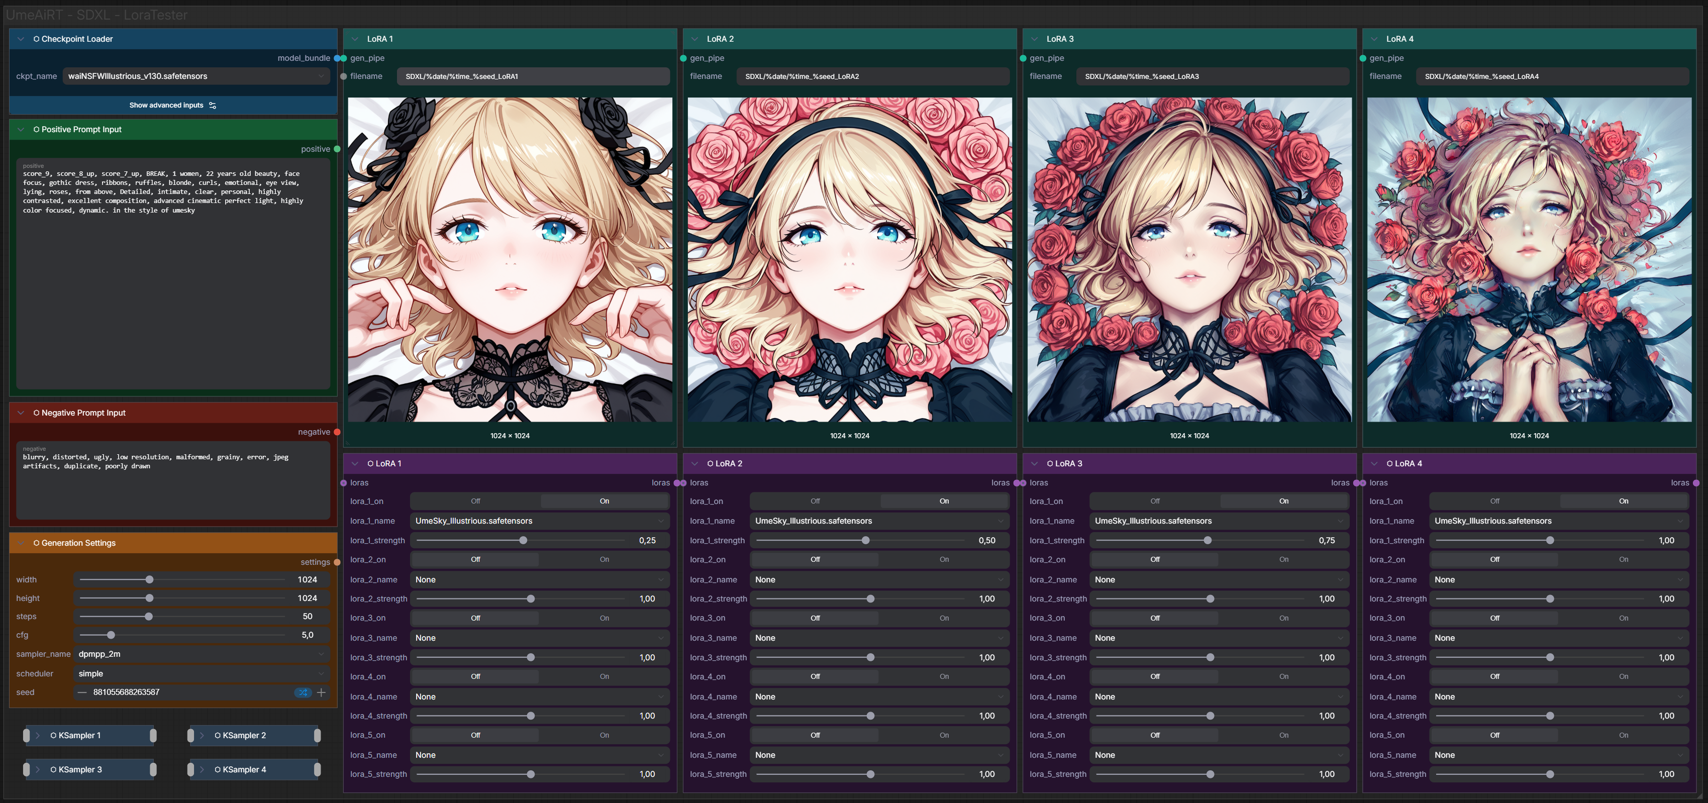Click the seed randomize shuffle icon
The width and height of the screenshot is (1708, 803).
(303, 692)
